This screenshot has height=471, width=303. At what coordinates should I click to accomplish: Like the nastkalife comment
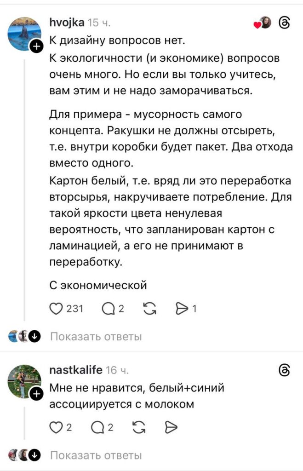tap(56, 428)
